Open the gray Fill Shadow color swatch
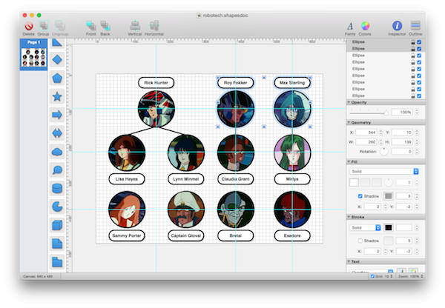Image resolution: width=445 pixels, height=308 pixels. [389, 196]
